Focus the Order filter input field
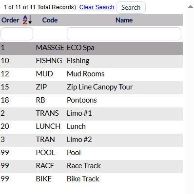 click(17, 34)
